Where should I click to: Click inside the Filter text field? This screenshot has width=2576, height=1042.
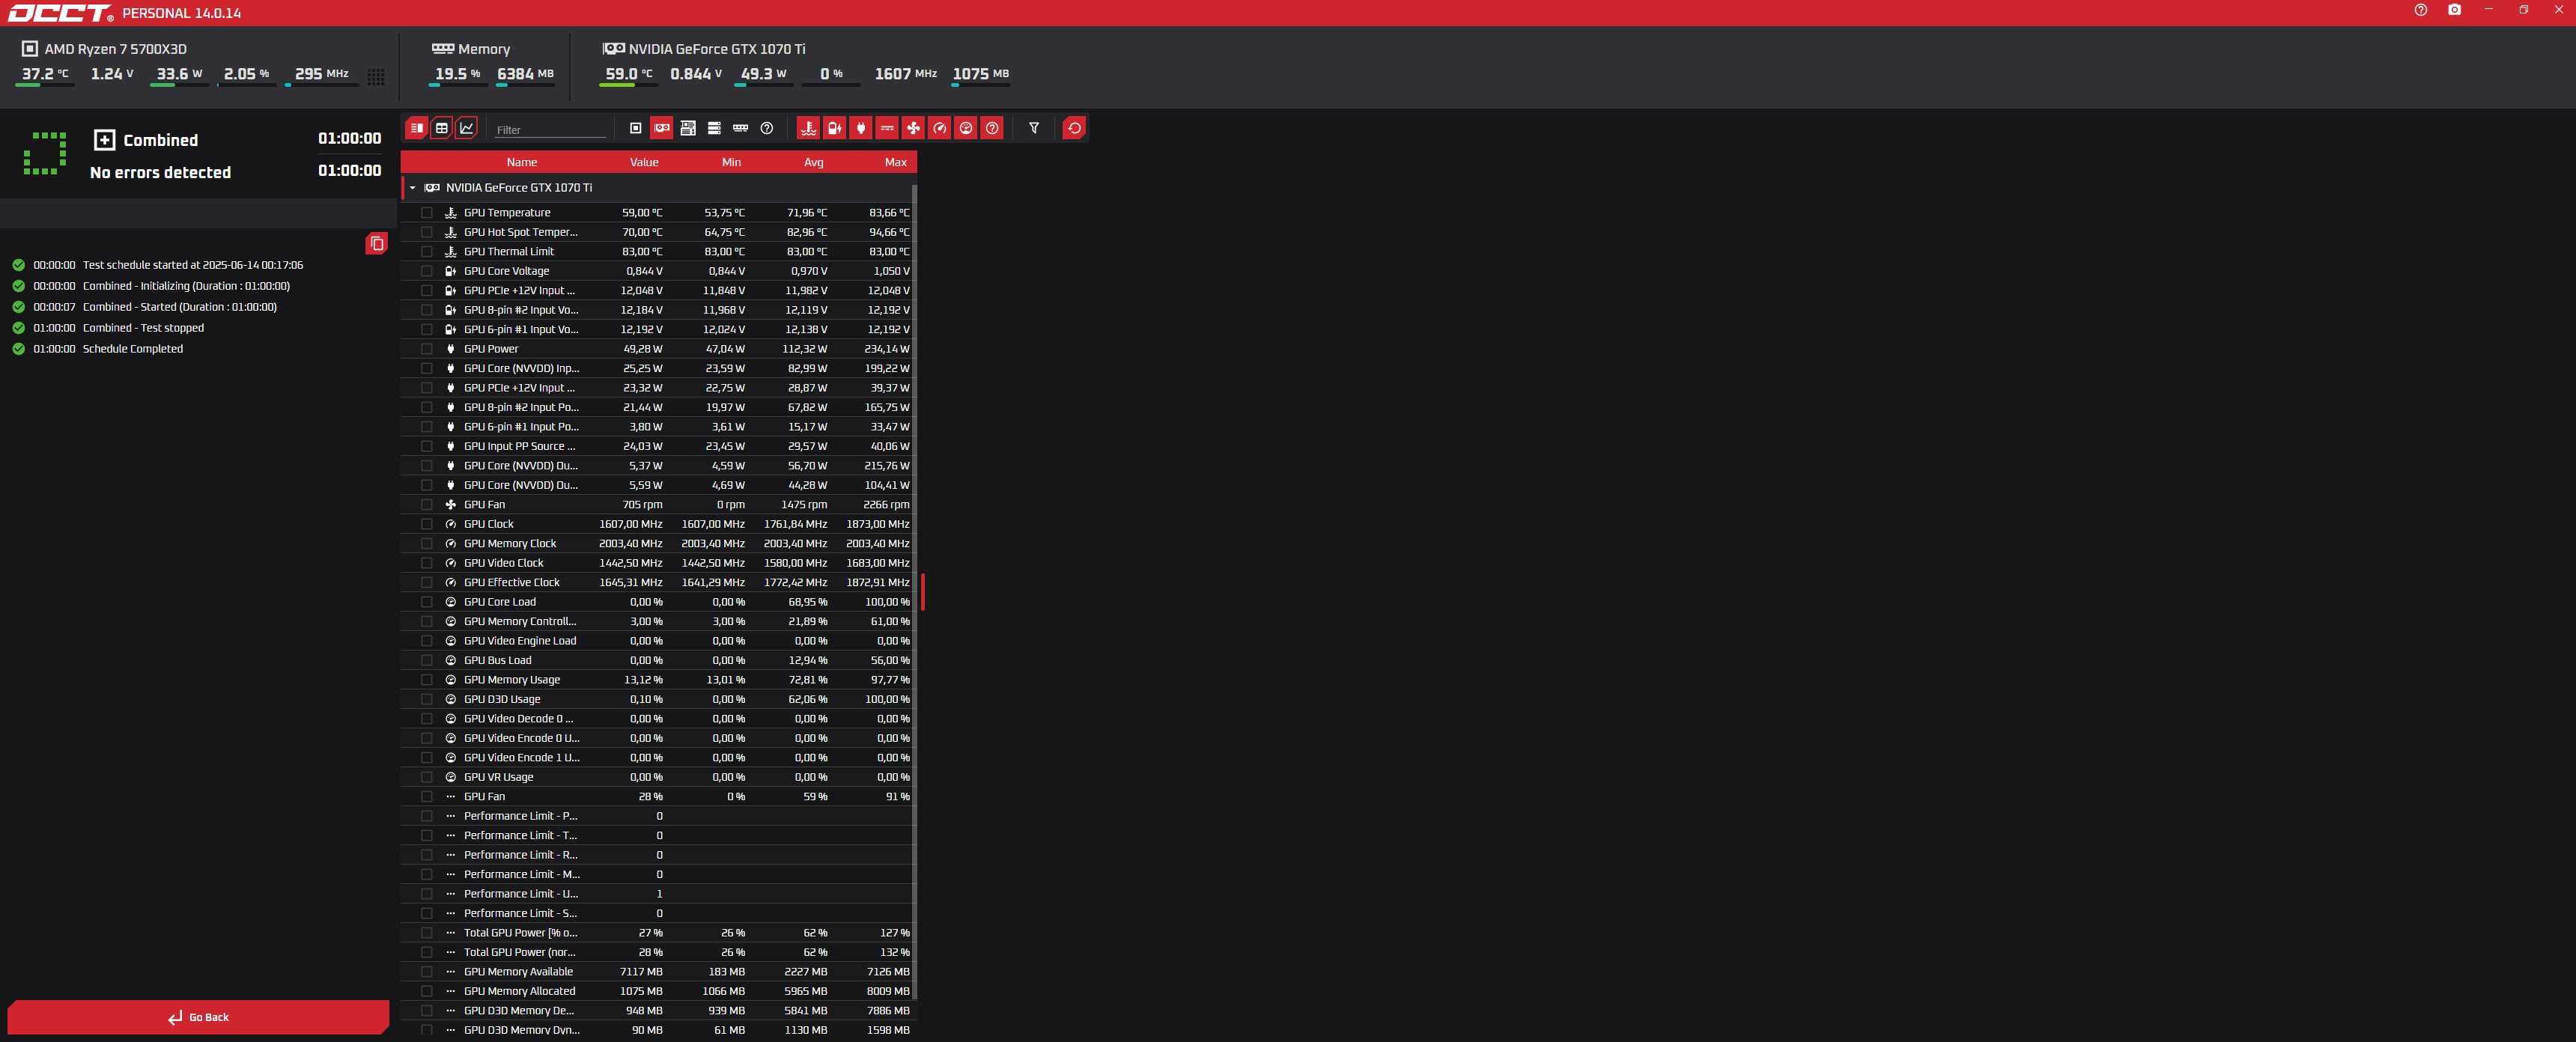[550, 130]
